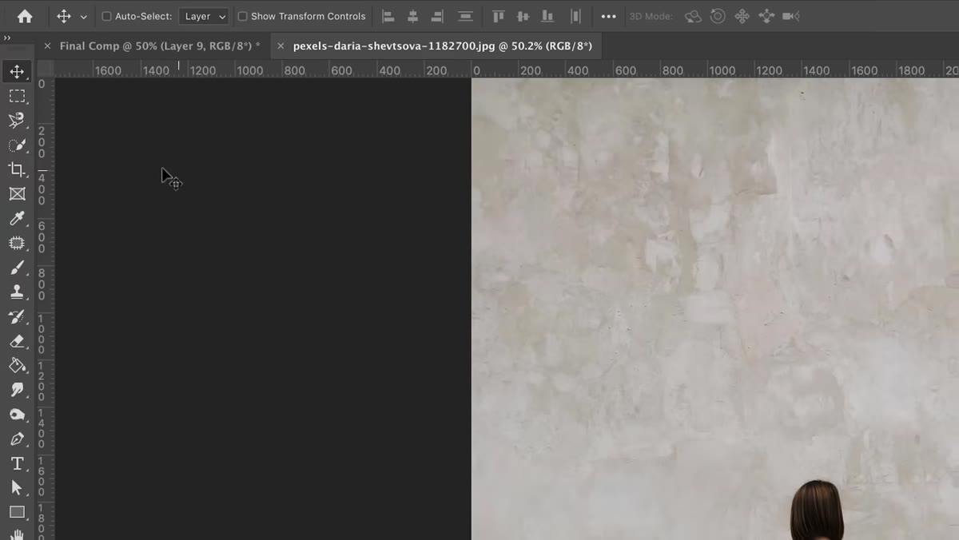Screen dimensions: 959x540
Task: Select the Pen tool
Action: (17, 439)
